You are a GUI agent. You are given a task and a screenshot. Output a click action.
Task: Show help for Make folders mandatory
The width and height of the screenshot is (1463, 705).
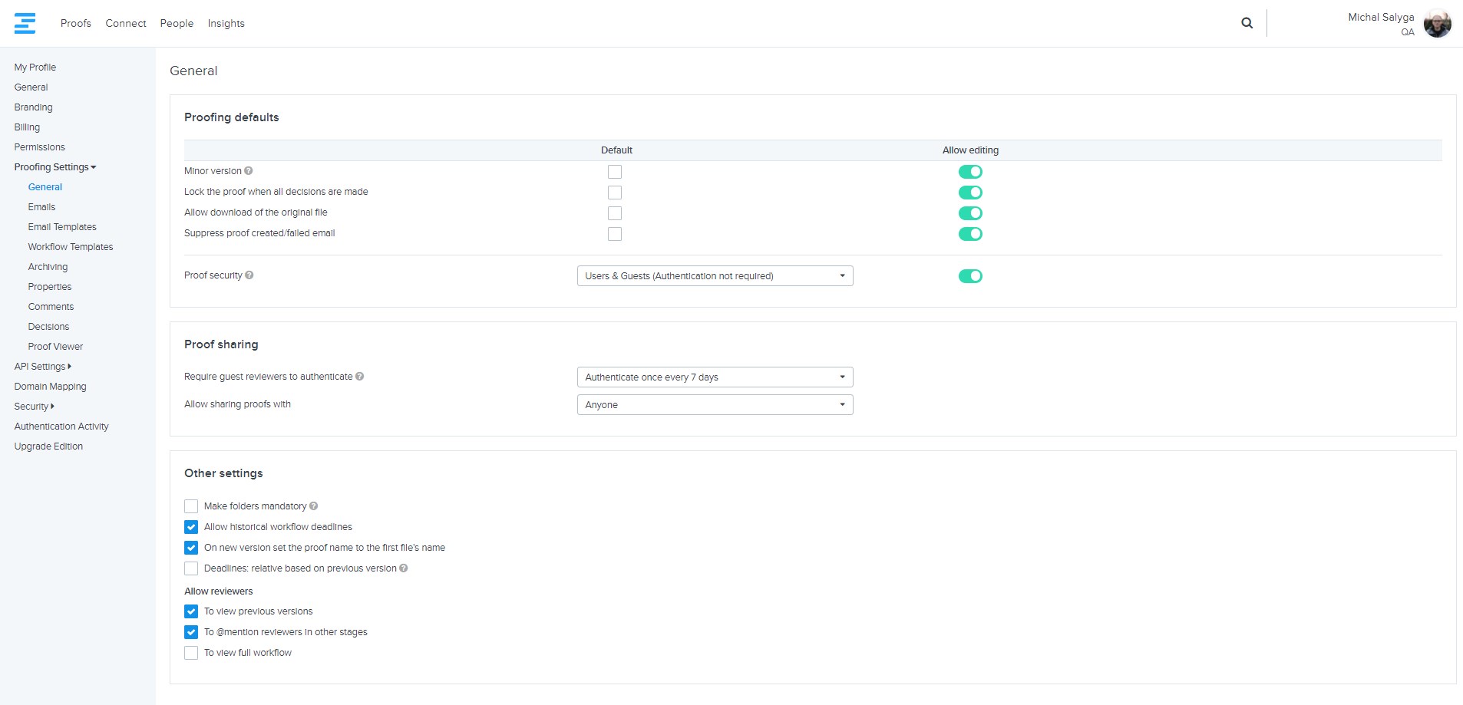314,506
